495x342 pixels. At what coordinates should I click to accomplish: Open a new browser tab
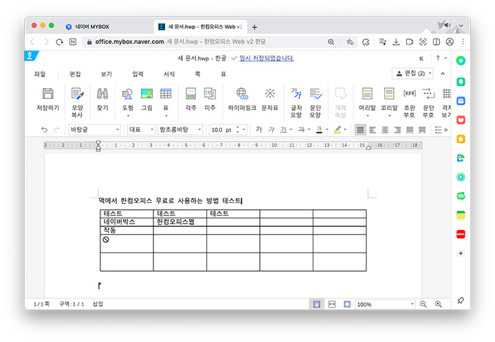point(254,28)
